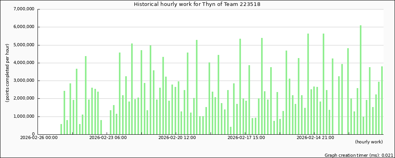Select the 2026-02-23 06:00 x-axis label

pyautogui.click(x=108, y=138)
